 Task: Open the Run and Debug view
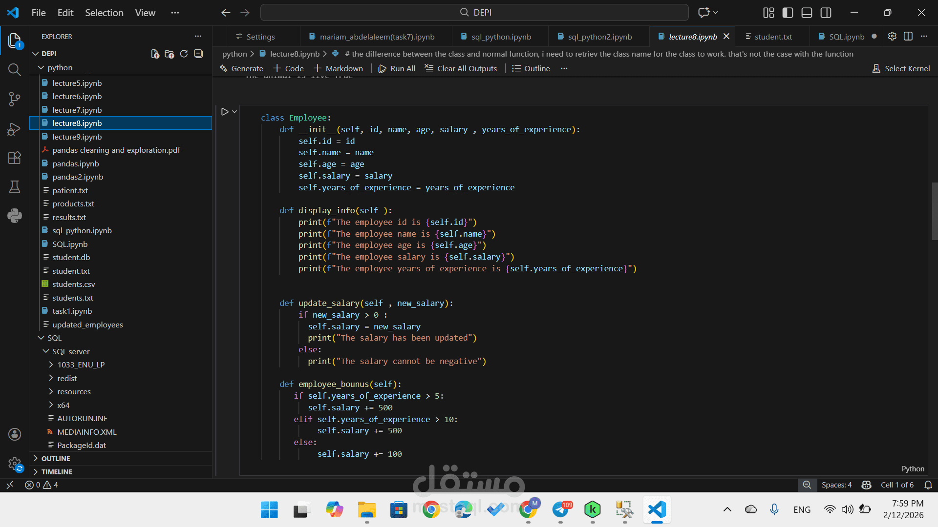pos(15,129)
